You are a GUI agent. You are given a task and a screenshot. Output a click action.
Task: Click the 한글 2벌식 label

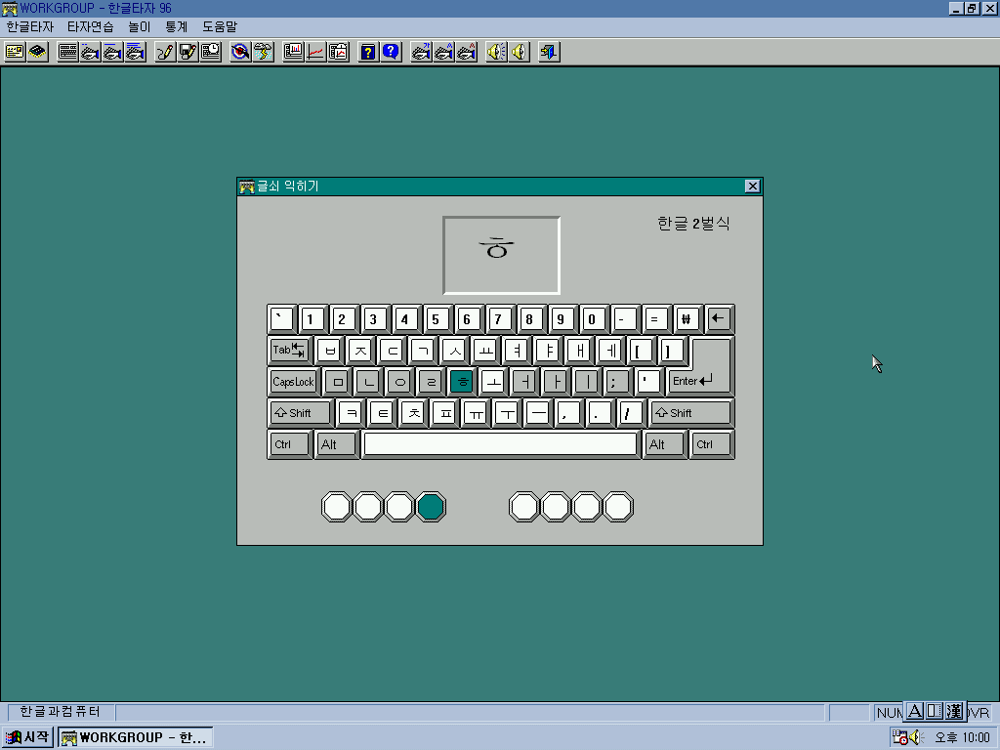point(693,224)
